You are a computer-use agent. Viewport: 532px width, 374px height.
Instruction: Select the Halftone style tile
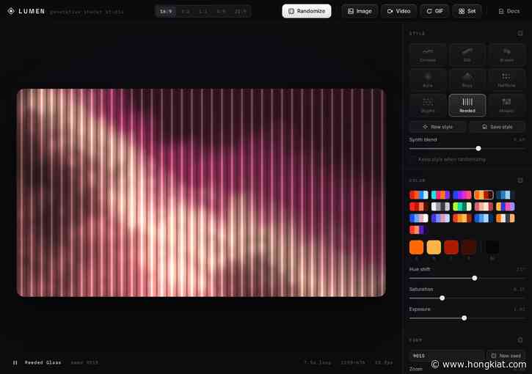[506, 80]
